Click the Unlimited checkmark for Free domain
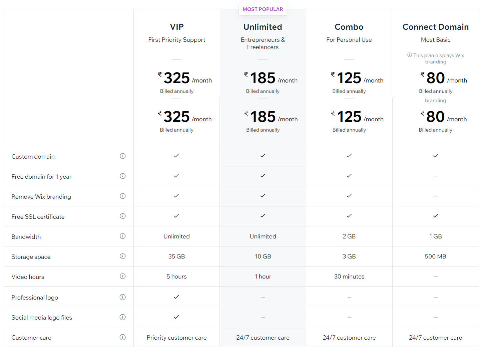Image resolution: width=483 pixels, height=351 pixels. click(263, 176)
